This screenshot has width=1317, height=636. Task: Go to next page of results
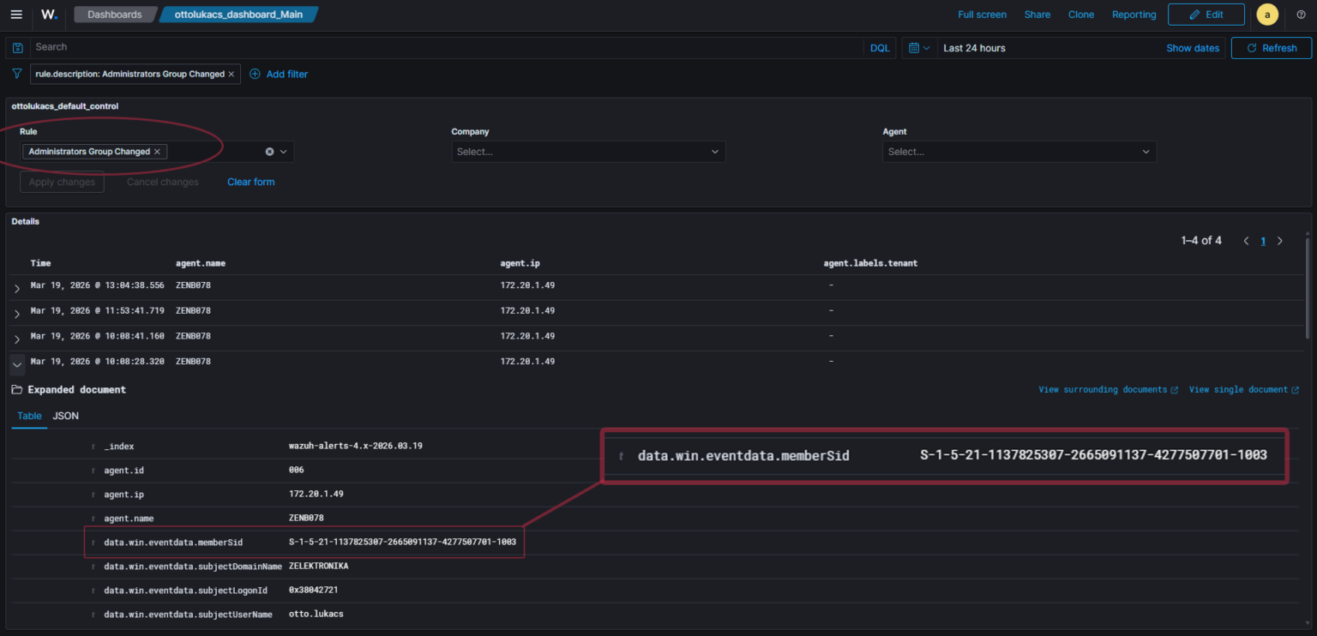click(x=1280, y=241)
